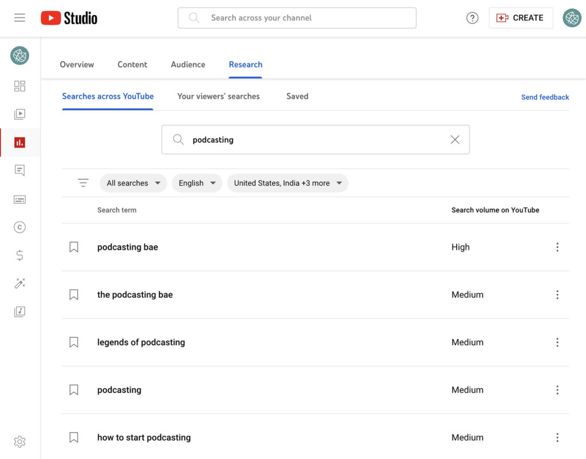Toggle bookmark on 'podcasting bae' search term
The height and width of the screenshot is (459, 586).
pyautogui.click(x=73, y=247)
